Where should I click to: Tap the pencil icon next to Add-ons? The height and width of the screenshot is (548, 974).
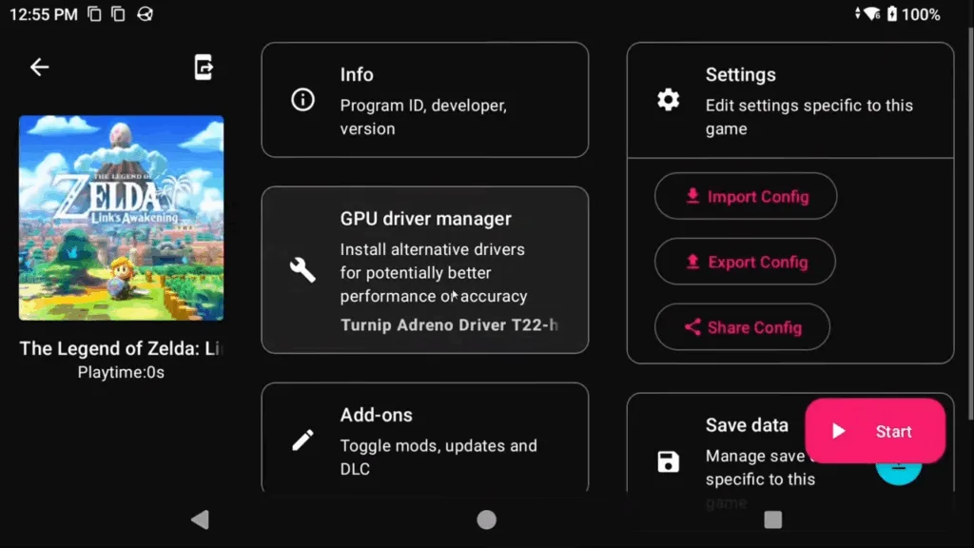tap(302, 440)
